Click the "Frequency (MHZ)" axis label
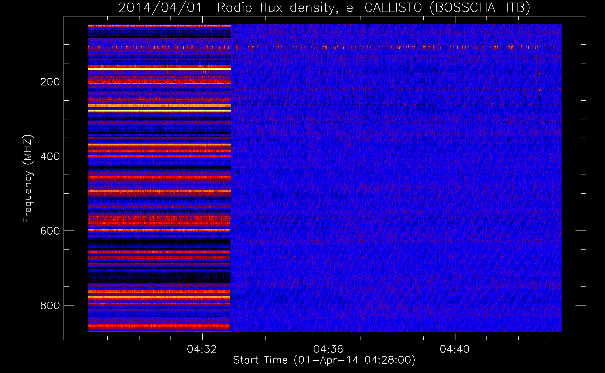This screenshot has height=373, width=605. coord(28,179)
